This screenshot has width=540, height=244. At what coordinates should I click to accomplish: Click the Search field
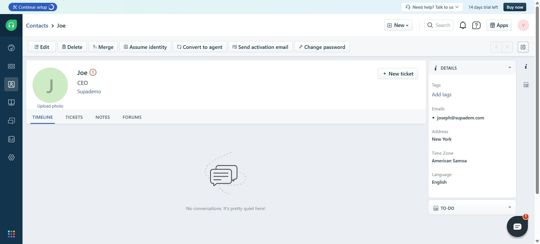coord(439,25)
